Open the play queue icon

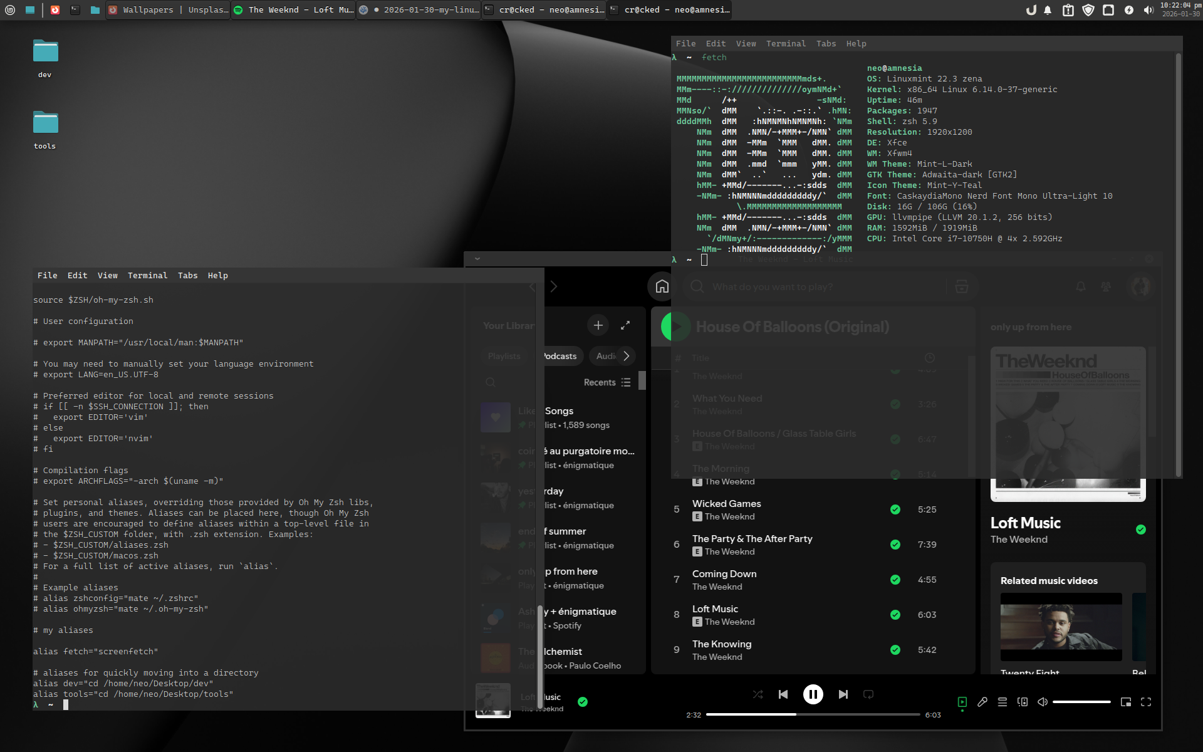tap(1002, 702)
